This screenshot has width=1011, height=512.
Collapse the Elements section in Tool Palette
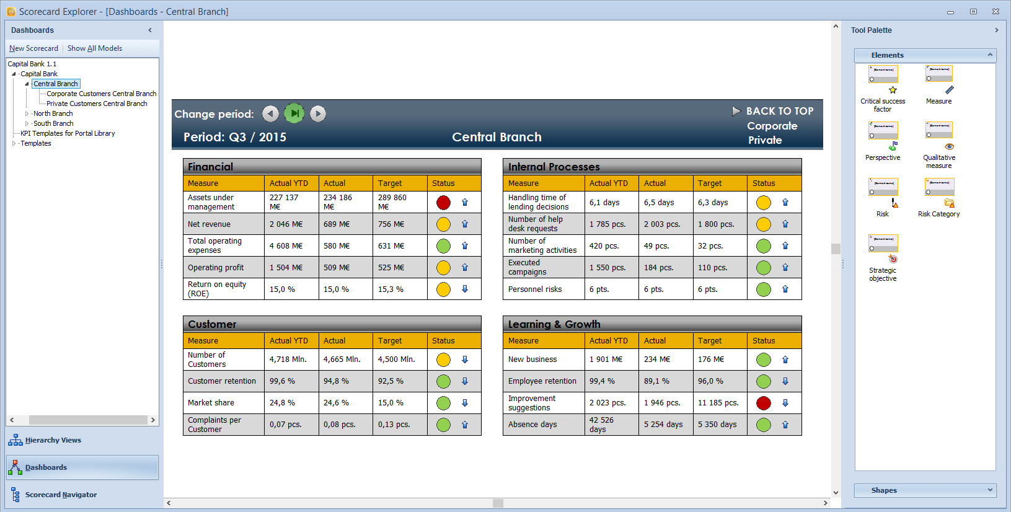click(x=990, y=55)
